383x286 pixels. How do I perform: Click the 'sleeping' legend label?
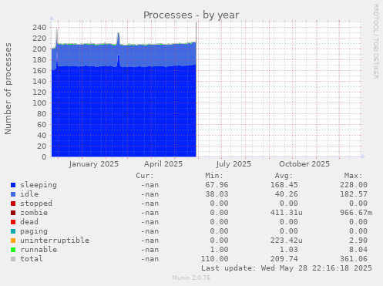coord(39,185)
